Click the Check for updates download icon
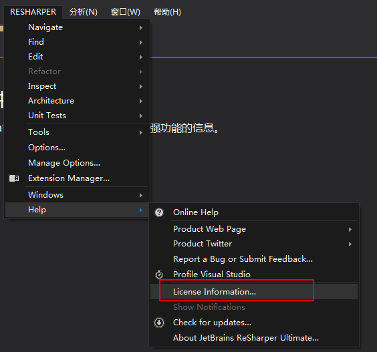 point(159,323)
